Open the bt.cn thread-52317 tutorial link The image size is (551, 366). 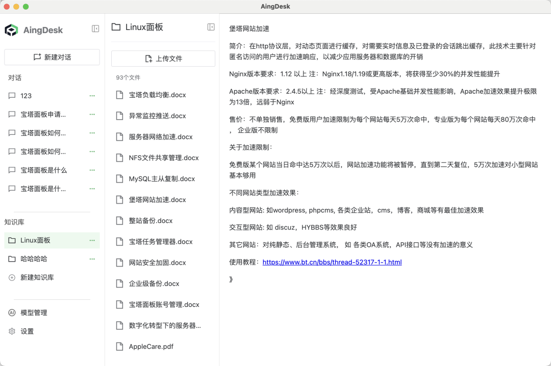(332, 262)
